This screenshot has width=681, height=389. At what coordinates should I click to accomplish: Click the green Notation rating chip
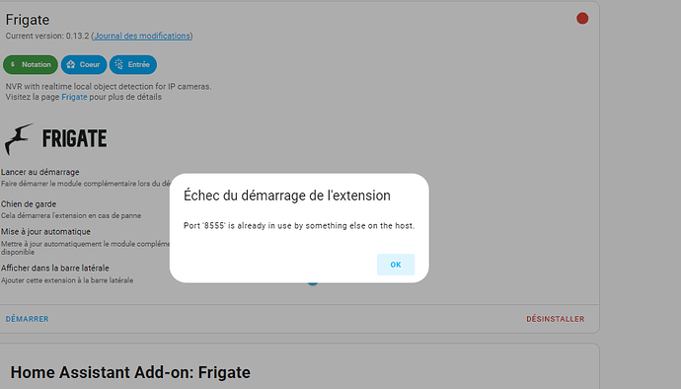pos(31,64)
